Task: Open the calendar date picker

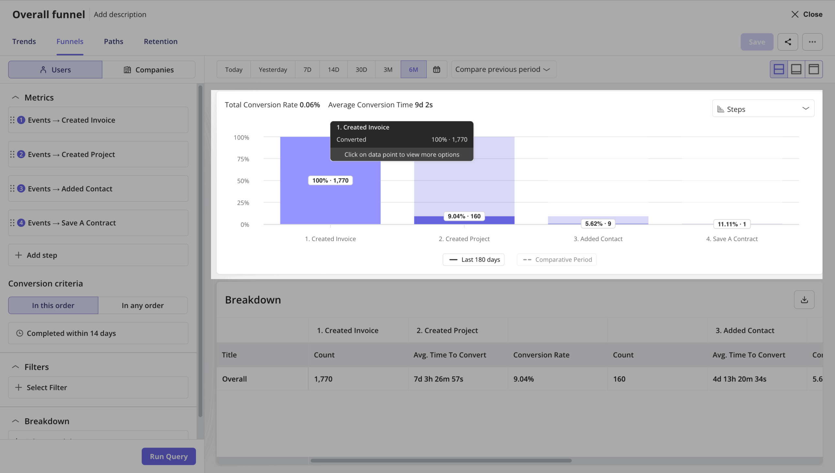Action: [x=437, y=69]
